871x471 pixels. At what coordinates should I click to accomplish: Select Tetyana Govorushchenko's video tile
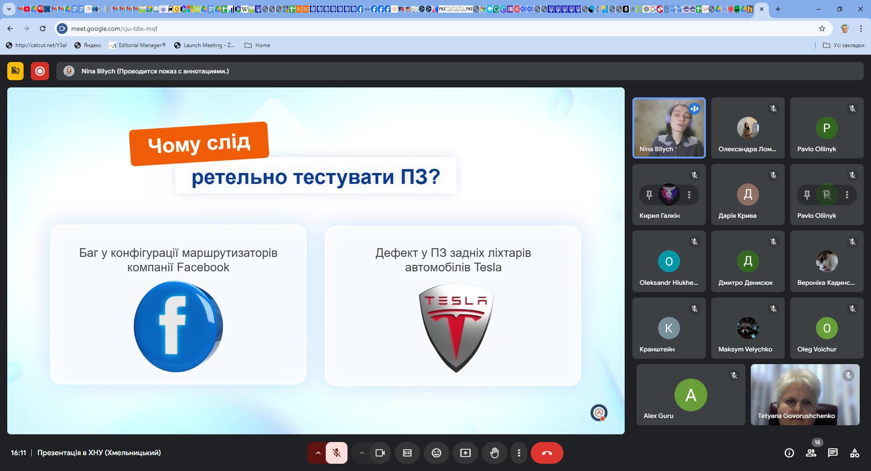click(x=805, y=394)
